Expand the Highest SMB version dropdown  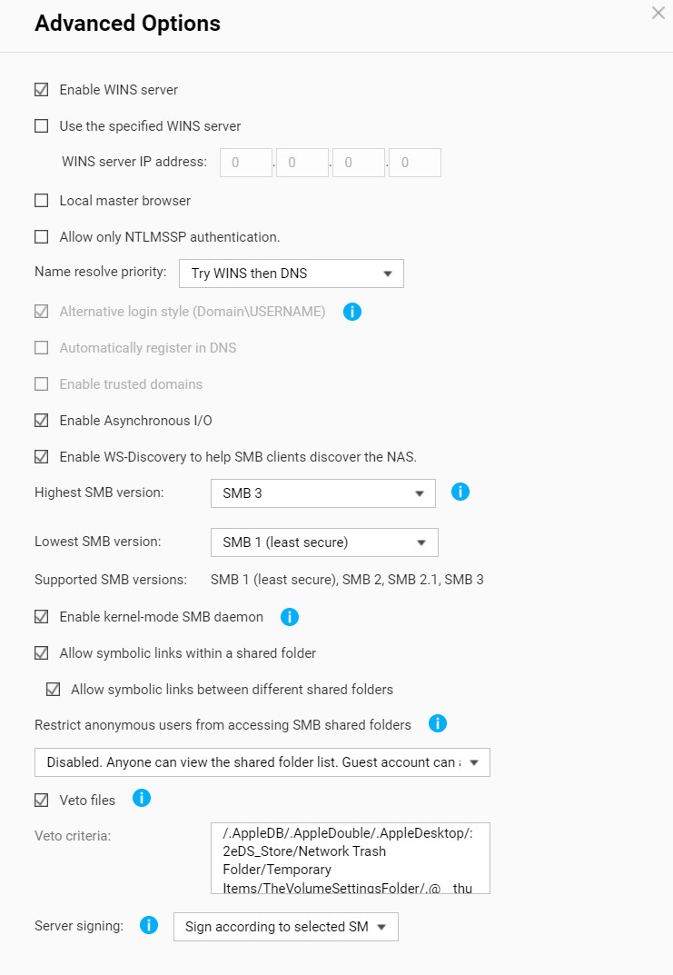pos(322,493)
